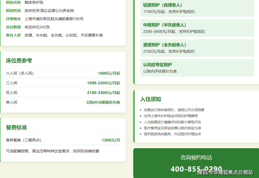The width and height of the screenshot is (259, 178).
Task: Select the 中度照护（半失能老人）card
Action: pyautogui.click(x=197, y=28)
